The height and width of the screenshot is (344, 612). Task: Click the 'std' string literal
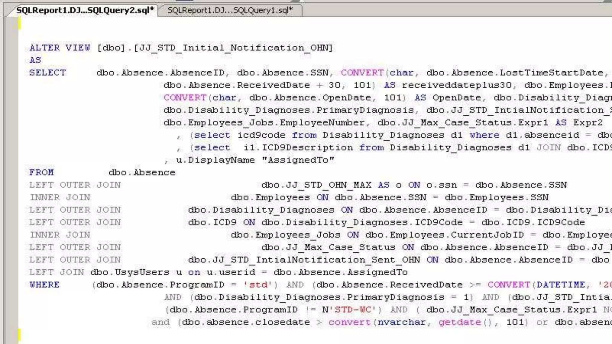258,285
